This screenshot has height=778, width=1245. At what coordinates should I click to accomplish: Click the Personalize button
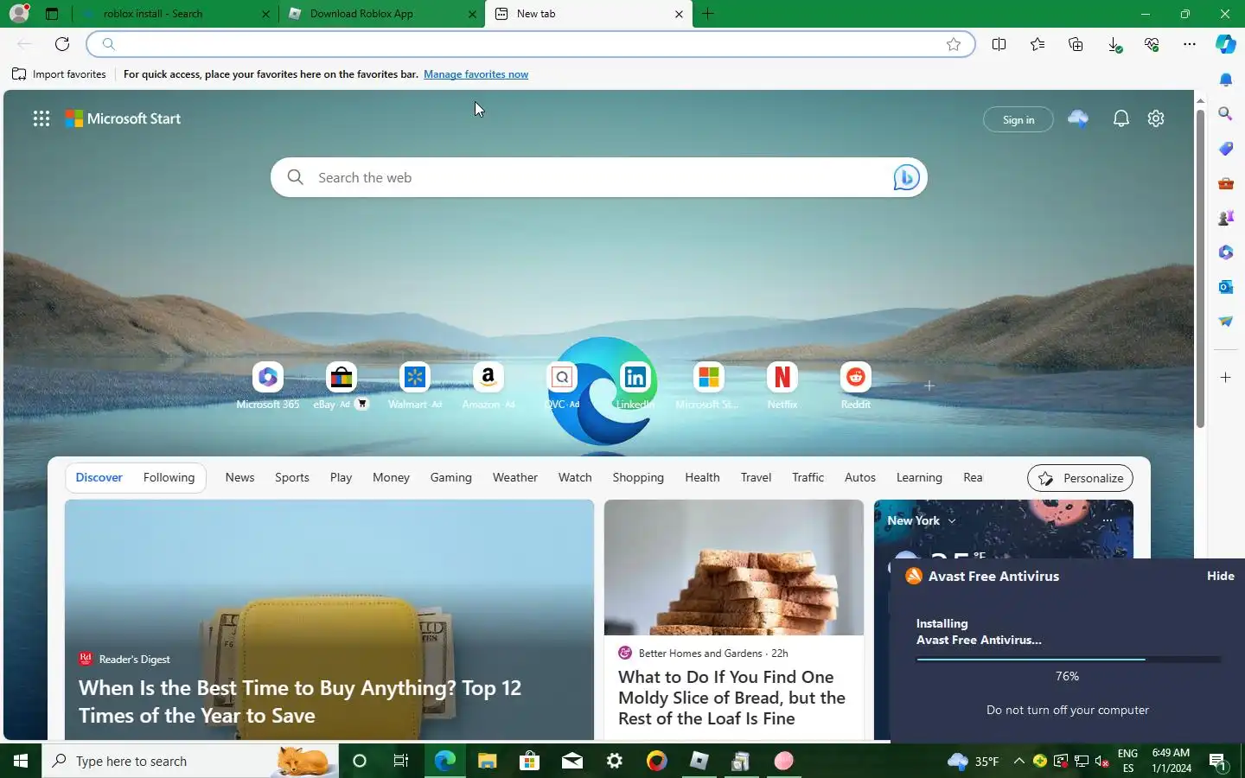tap(1080, 478)
